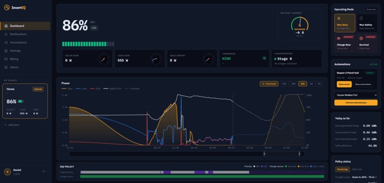Click the Battery Current gauge
384x183 pixels.
click(x=300, y=24)
